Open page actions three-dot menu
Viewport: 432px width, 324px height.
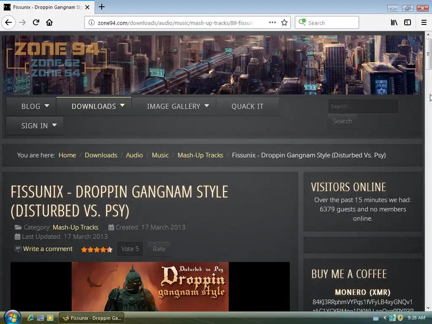click(272, 23)
